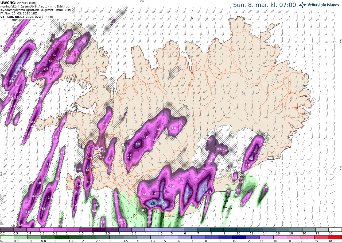Pick lower legend swatch starting at 0.1

(7, 237)
